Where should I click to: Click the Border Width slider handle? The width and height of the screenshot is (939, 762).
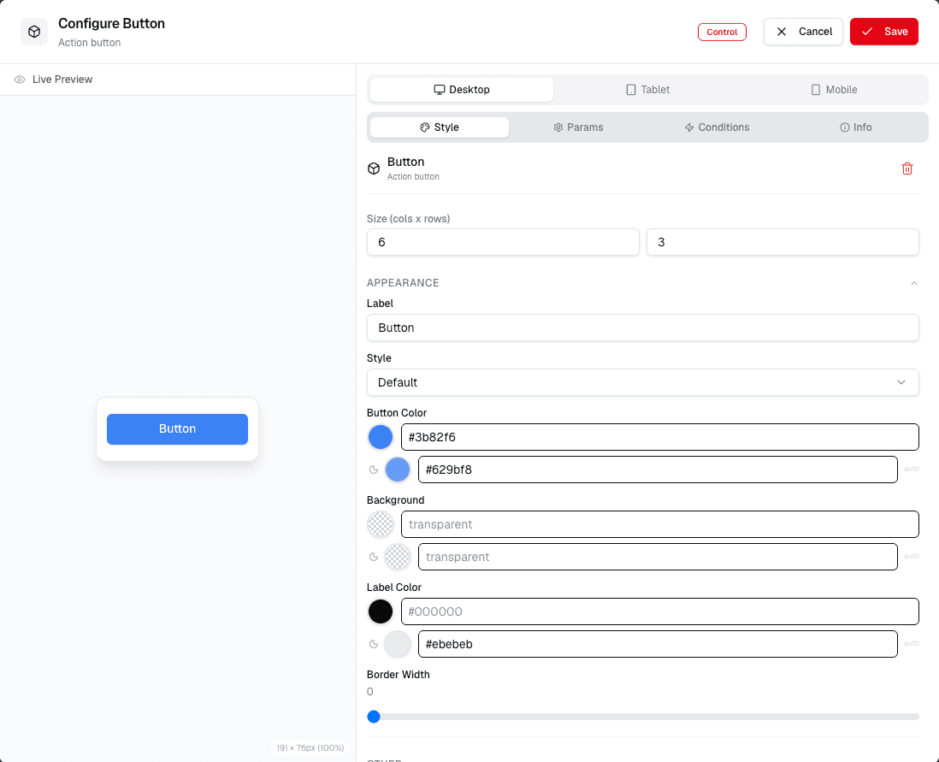tap(374, 717)
